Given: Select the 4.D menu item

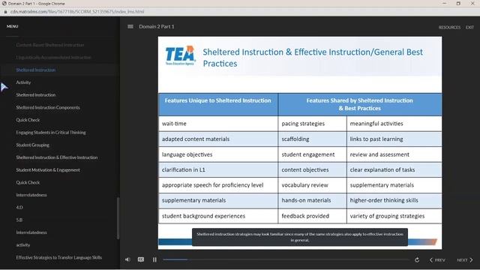Looking at the screenshot, I should pos(19,208).
